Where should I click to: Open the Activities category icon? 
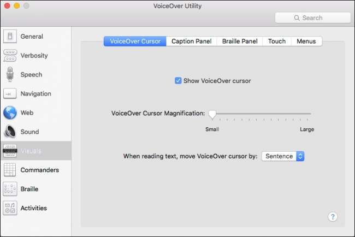pyautogui.click(x=10, y=208)
